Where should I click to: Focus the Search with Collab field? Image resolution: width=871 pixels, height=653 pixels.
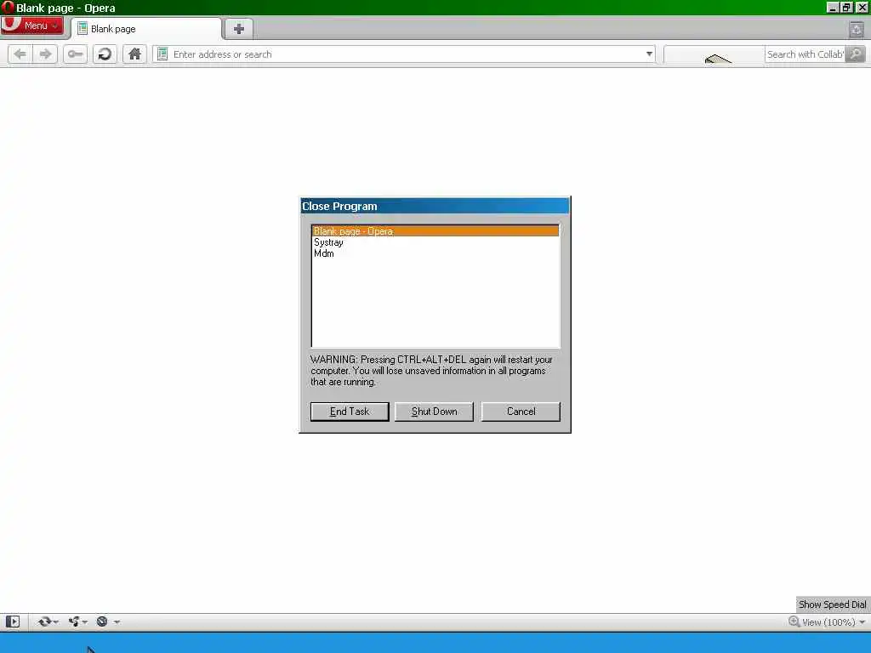pyautogui.click(x=805, y=54)
